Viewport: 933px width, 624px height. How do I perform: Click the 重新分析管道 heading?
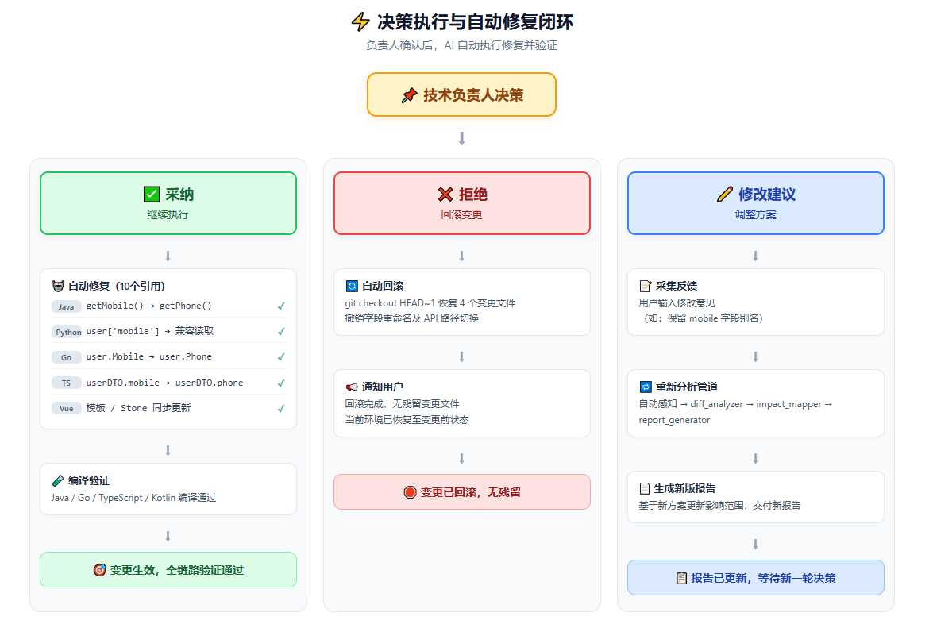(687, 387)
